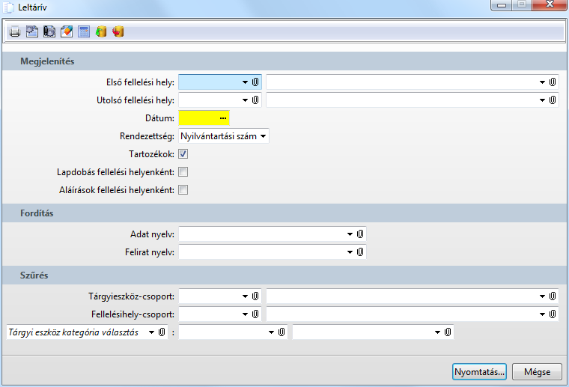
Task: Expand Tárgyieszköz-csoport description dropdown arrow
Action: [x=542, y=296]
